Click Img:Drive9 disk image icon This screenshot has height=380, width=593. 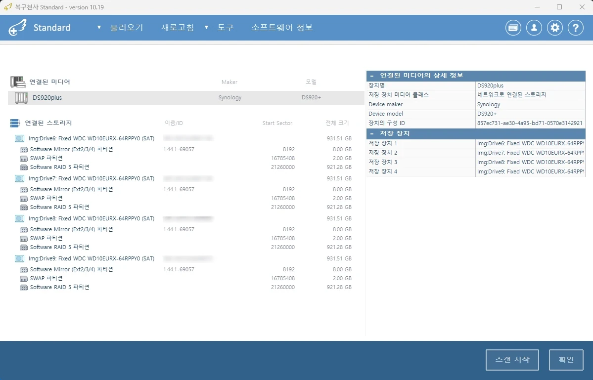[20, 258]
